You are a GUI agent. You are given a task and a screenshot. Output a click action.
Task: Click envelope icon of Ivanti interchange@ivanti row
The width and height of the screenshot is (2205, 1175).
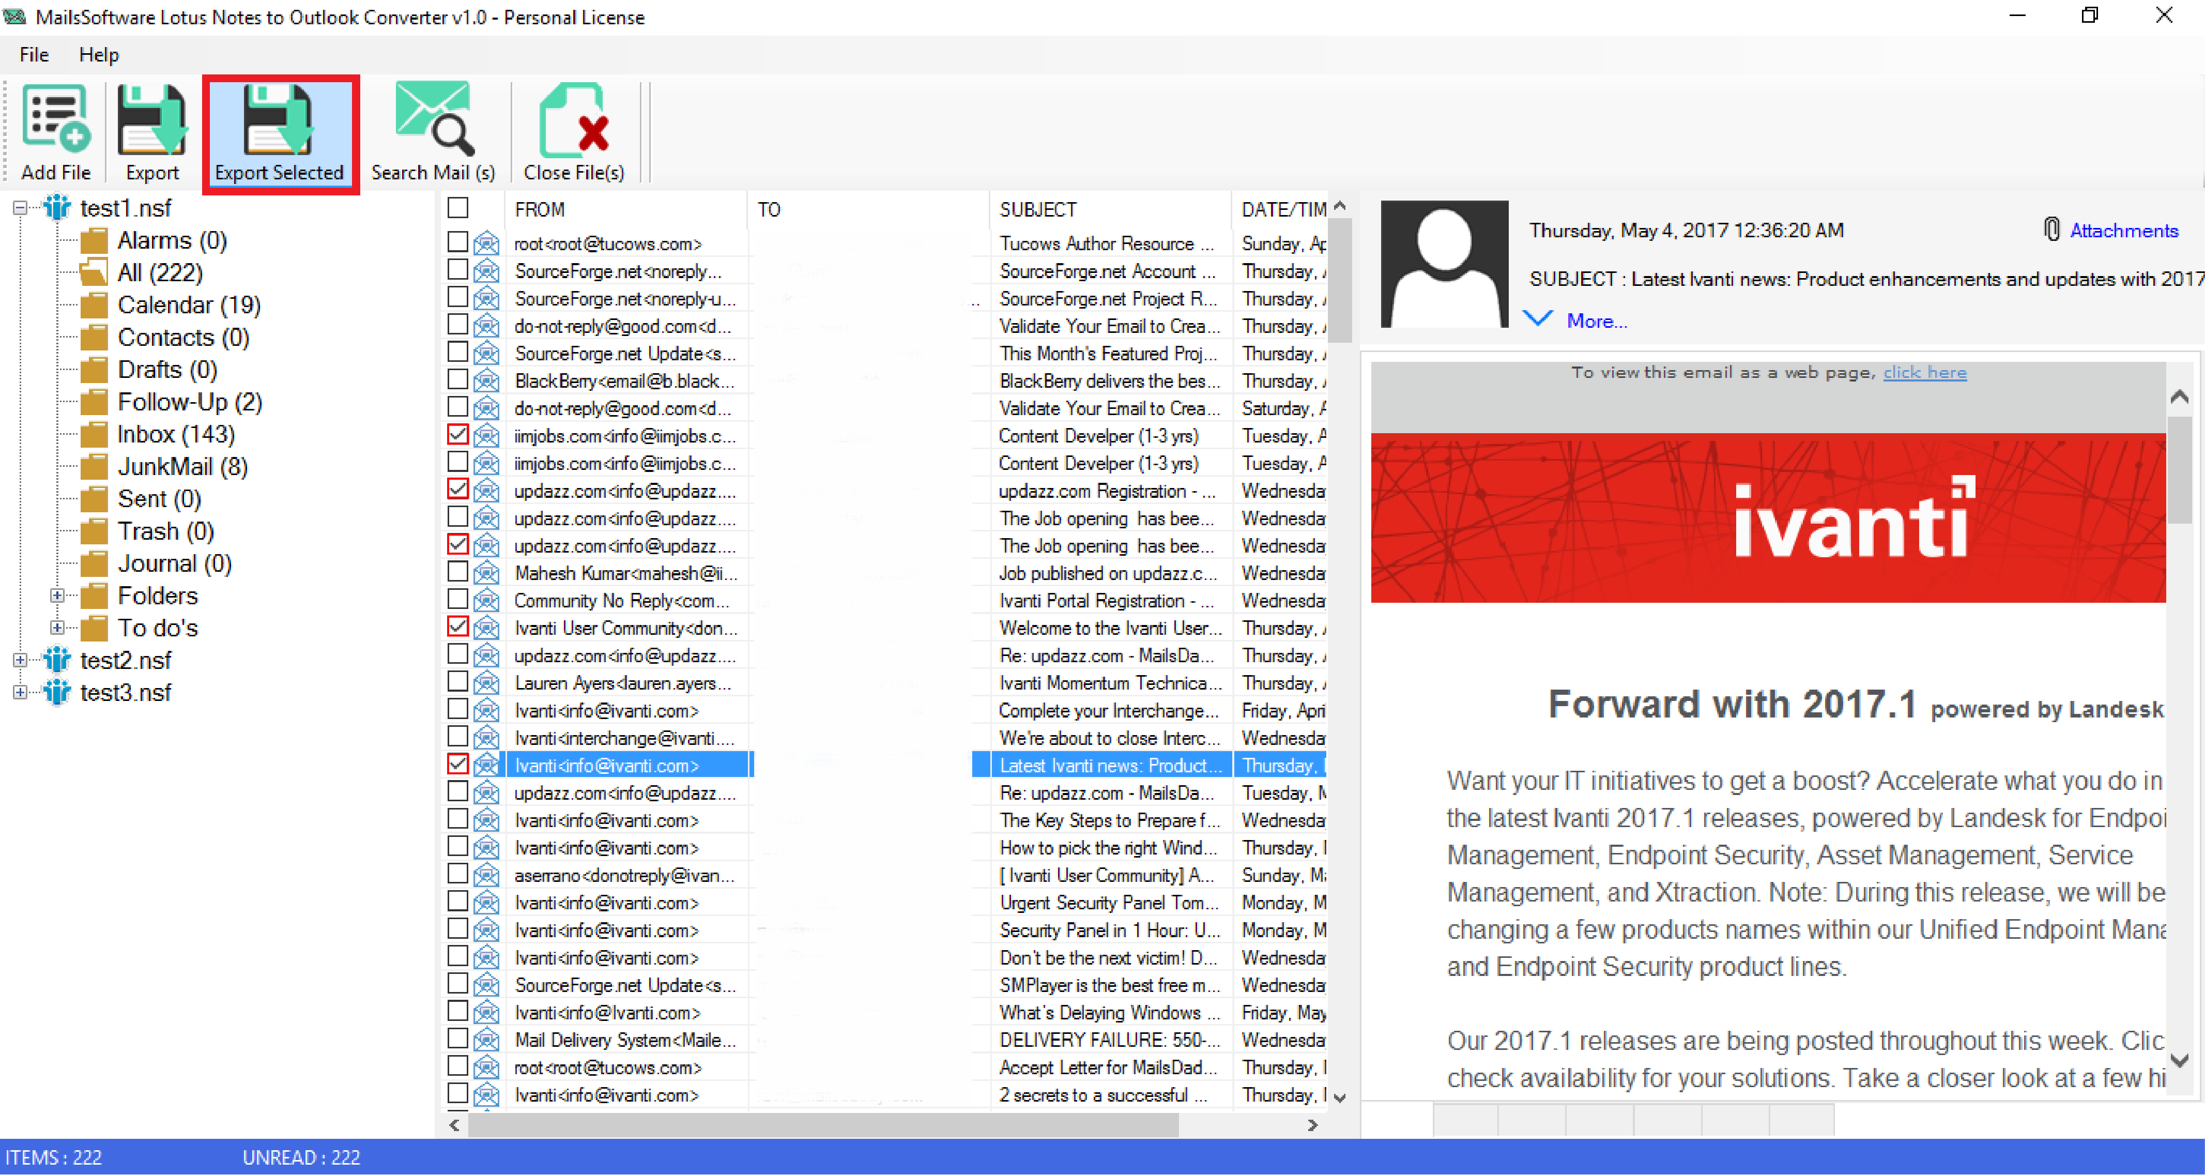pos(486,738)
